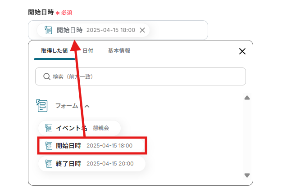
Task: Remove the 開始日時 chip via its X
Action: 142,30
